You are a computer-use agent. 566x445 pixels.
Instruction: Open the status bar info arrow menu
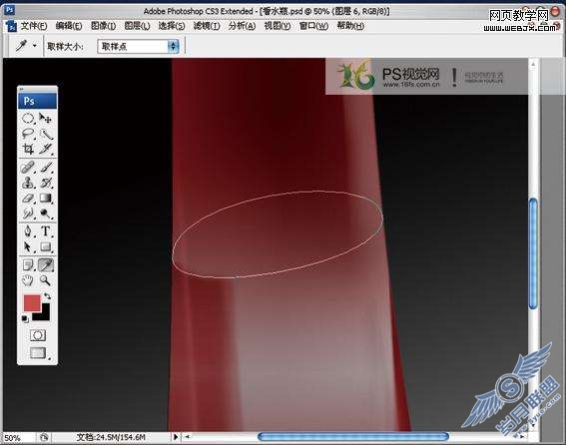176,437
